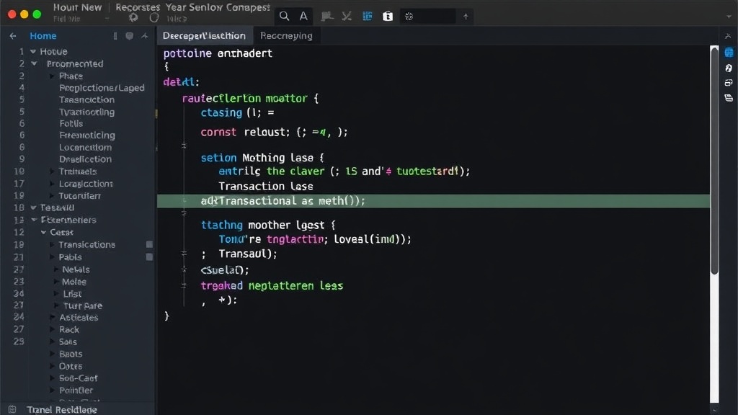
Task: Click the crossed tools icon in the toolbar
Action: (x=347, y=17)
